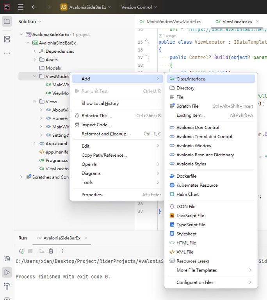This screenshot has height=300, width=267.
Task: Expand the Dependencies node
Action: (34, 51)
